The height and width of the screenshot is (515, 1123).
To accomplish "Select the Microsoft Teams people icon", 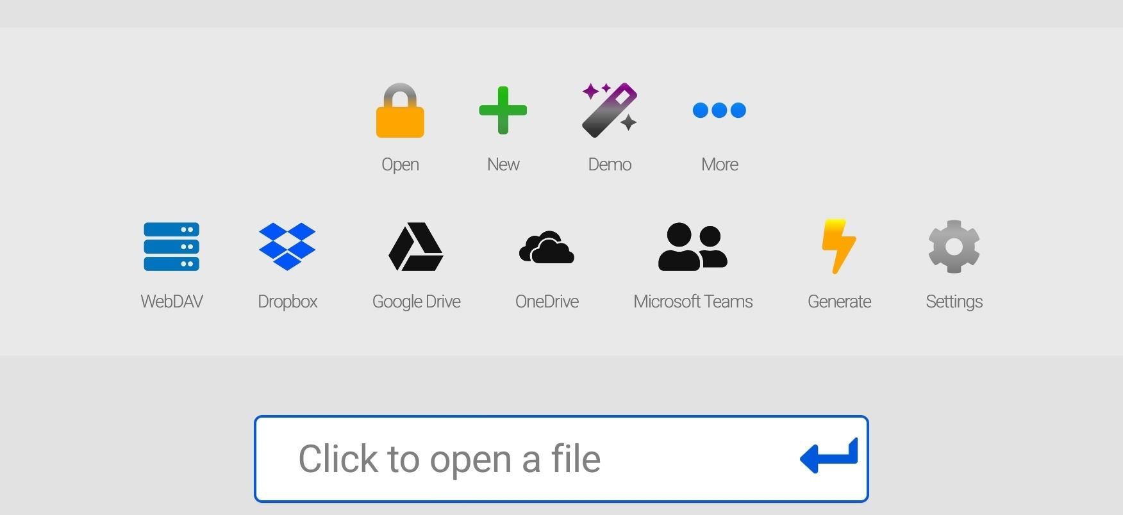I will click(x=693, y=247).
